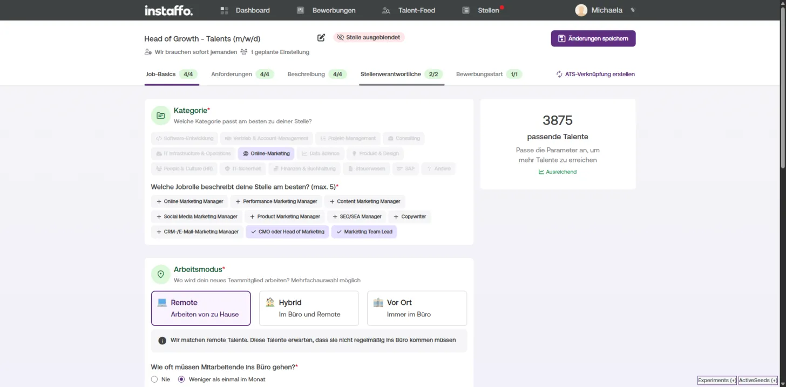This screenshot has width=786, height=387.
Task: Switch to the Anforderungen tab
Action: click(242, 74)
